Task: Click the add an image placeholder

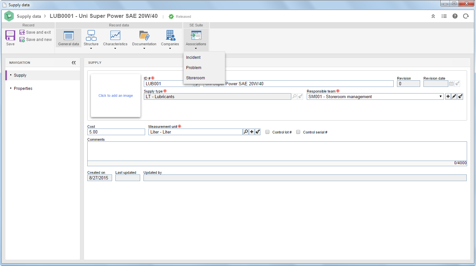Action: [x=116, y=95]
